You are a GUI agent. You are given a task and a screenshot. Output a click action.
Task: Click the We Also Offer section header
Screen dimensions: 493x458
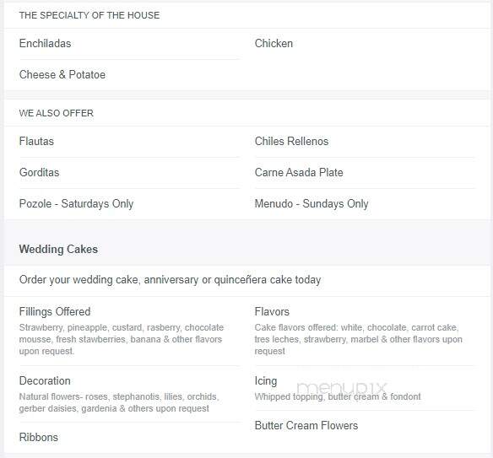(57, 113)
